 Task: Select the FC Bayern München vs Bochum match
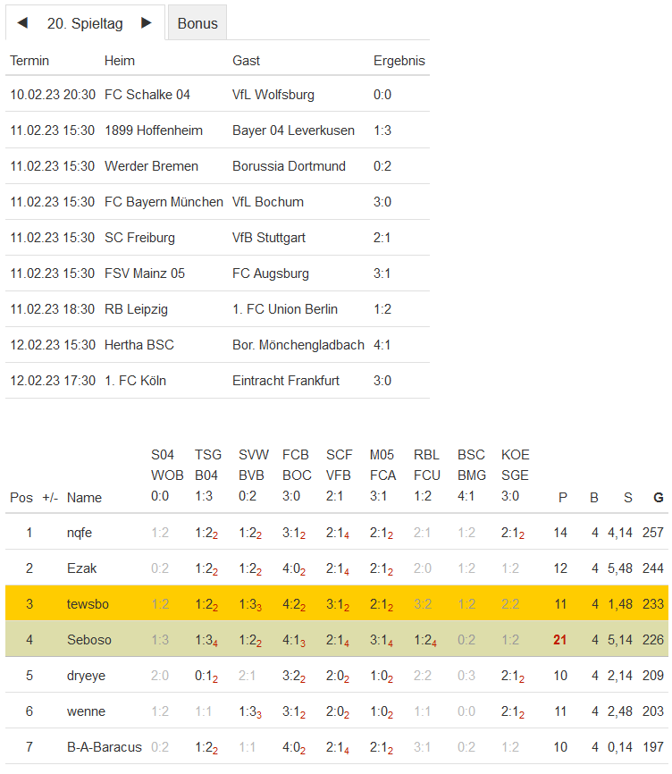[164, 202]
